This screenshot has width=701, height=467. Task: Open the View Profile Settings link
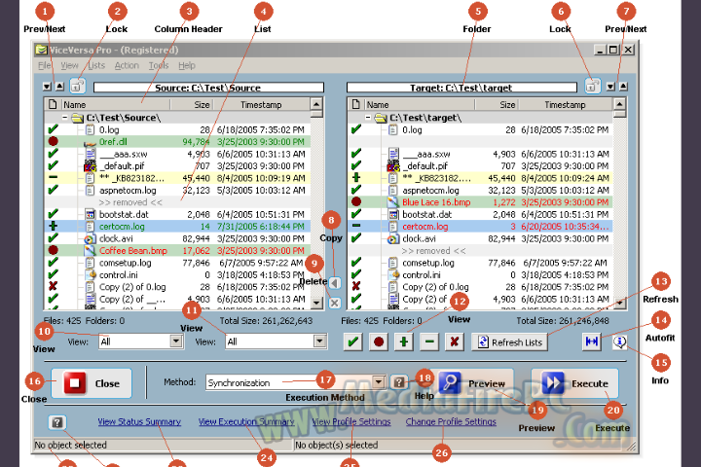(351, 421)
